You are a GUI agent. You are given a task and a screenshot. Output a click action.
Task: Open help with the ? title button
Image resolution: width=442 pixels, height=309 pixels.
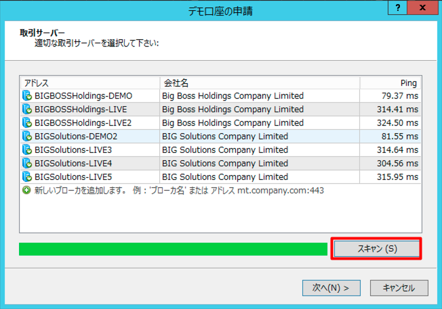(398, 7)
